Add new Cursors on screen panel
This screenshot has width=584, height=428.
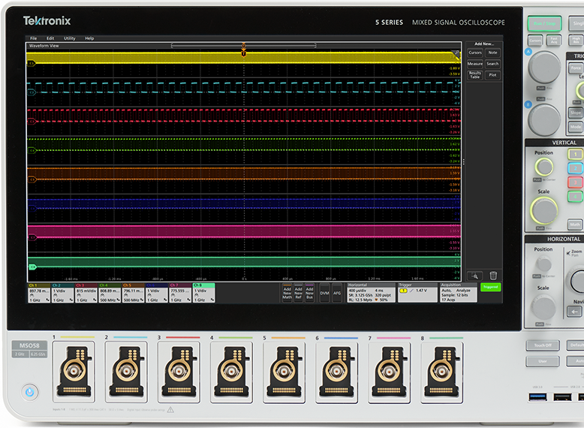(475, 53)
